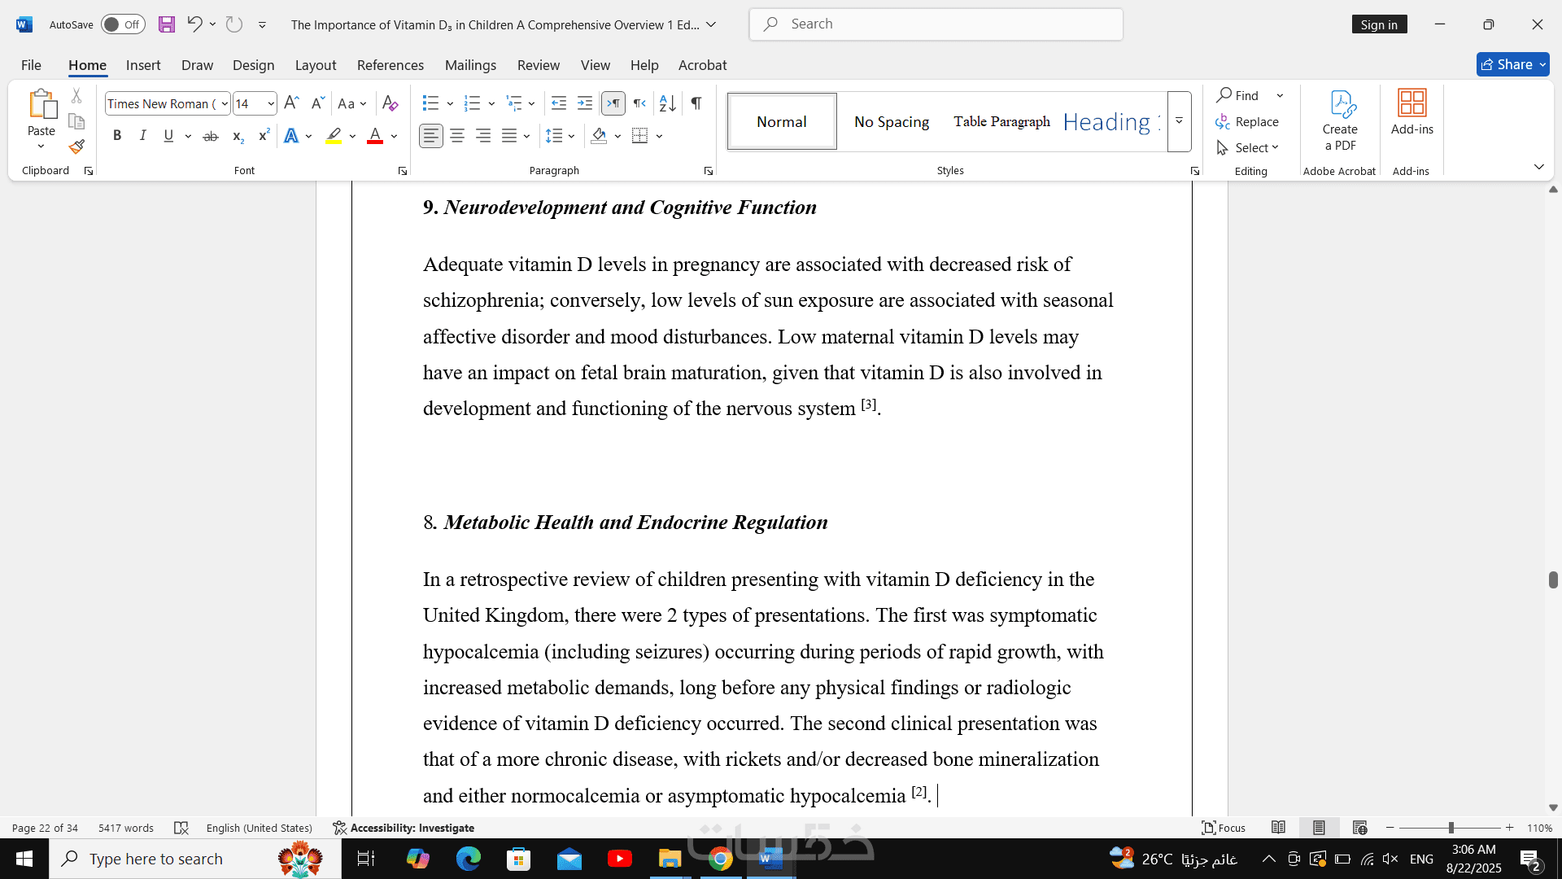Image resolution: width=1562 pixels, height=879 pixels.
Task: Click the Format Painter icon
Action: pos(76,147)
